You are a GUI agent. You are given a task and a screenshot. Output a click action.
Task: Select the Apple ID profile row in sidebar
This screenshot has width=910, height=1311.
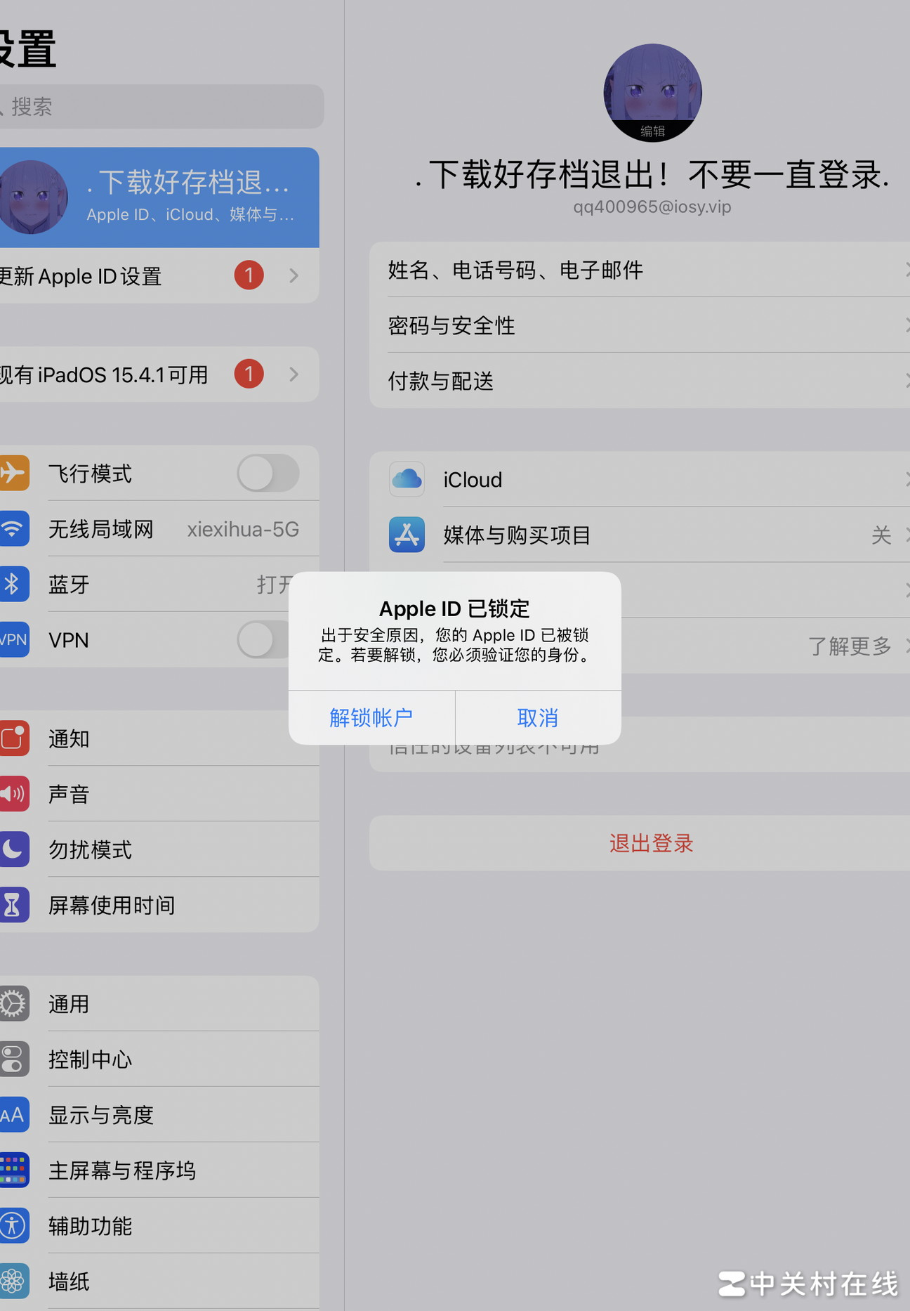click(159, 197)
